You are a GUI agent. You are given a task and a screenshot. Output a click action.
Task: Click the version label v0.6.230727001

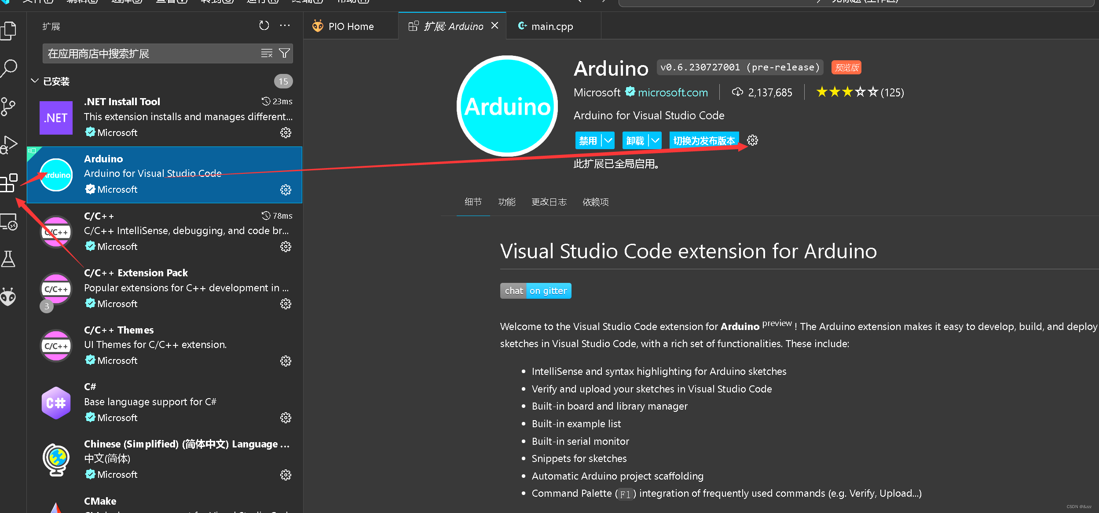click(x=740, y=67)
